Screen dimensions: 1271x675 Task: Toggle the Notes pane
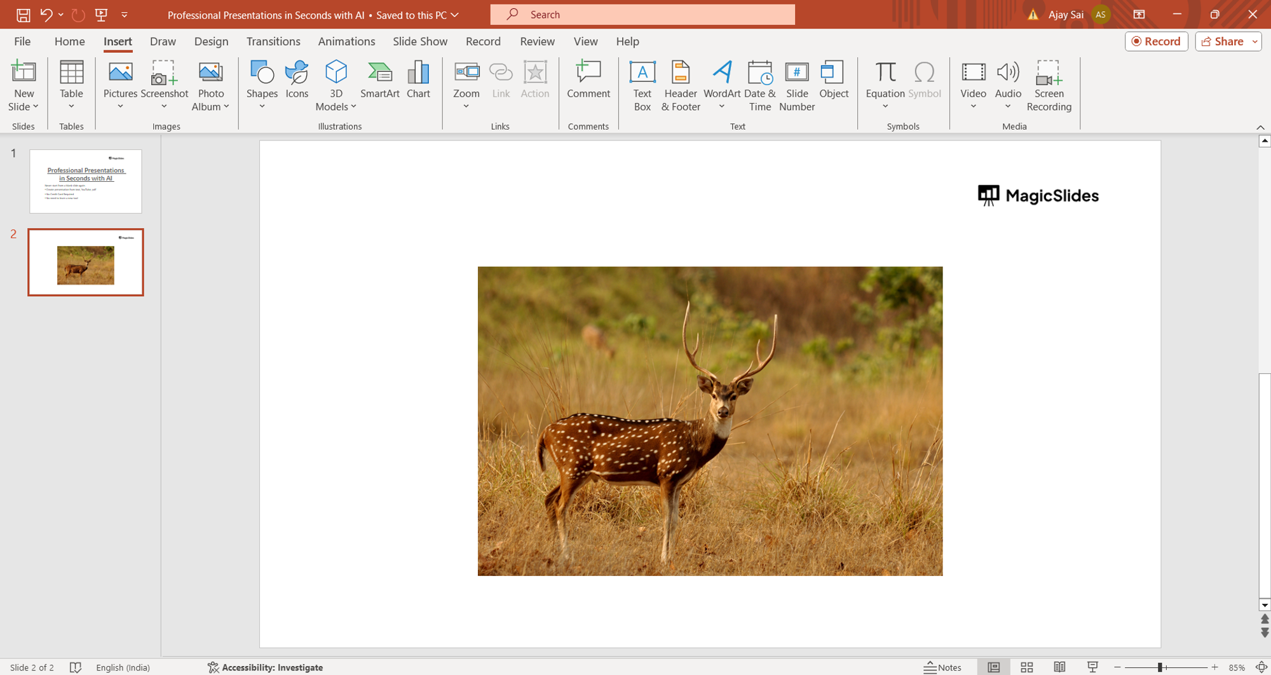click(942, 667)
